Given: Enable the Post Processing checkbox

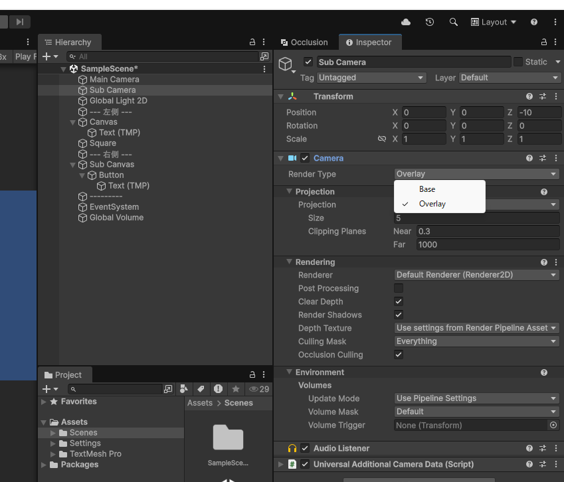Looking at the screenshot, I should pyautogui.click(x=399, y=288).
